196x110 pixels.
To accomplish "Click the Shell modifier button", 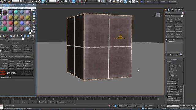I will [x=178, y=24].
